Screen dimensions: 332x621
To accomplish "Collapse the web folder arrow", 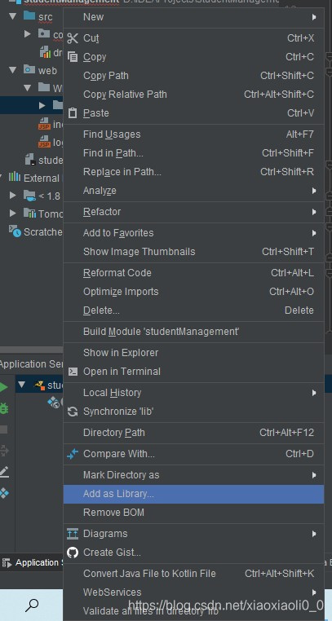I will pos(13,70).
